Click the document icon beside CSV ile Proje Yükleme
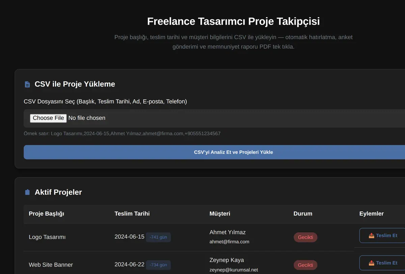This screenshot has height=274, width=405. pyautogui.click(x=27, y=84)
